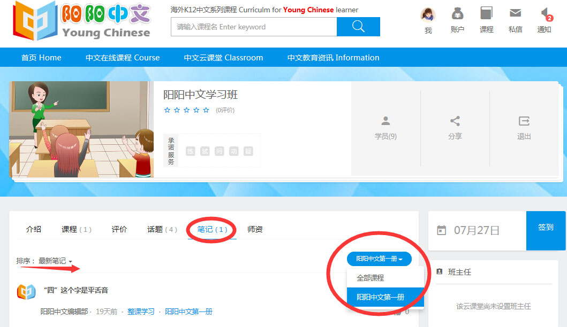Click the 练 service badge
Viewport: 567px width, 327px height.
190,151
